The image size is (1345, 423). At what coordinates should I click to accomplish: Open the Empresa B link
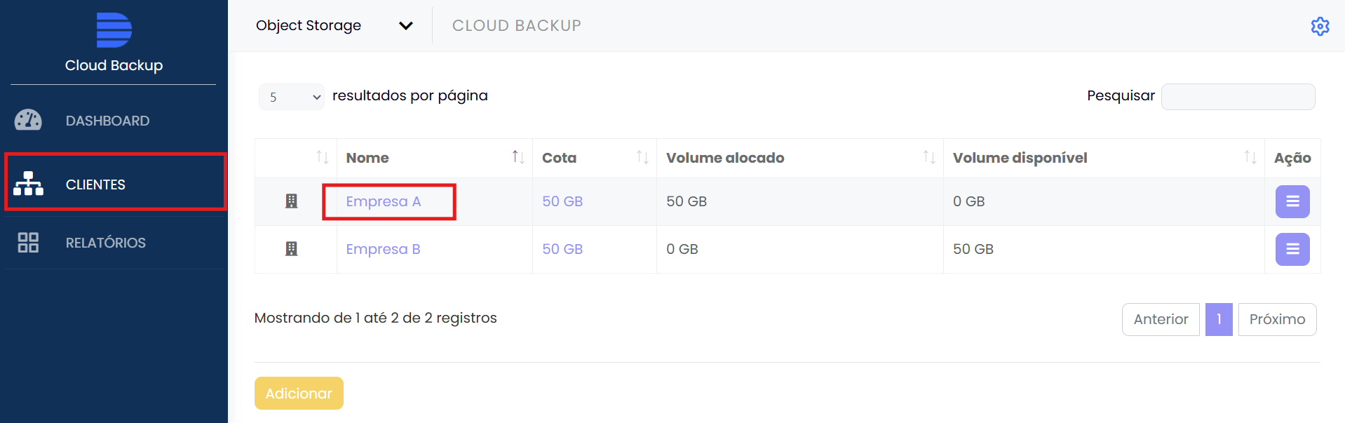383,249
